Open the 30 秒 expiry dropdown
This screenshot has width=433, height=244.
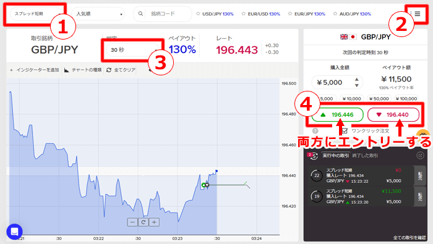pos(133,50)
